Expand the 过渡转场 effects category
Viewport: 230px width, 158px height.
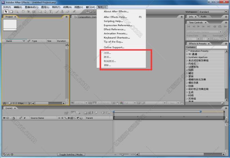[187, 67]
